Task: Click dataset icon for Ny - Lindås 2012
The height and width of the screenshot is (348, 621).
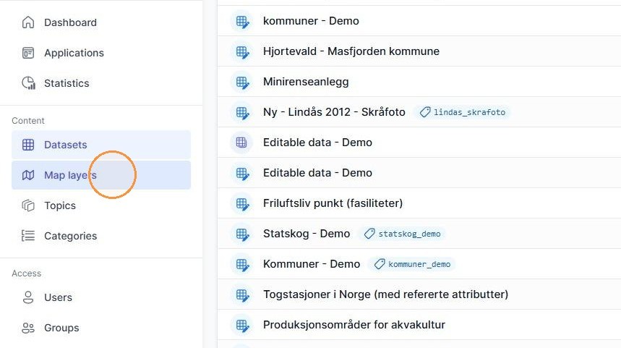Action: (242, 112)
